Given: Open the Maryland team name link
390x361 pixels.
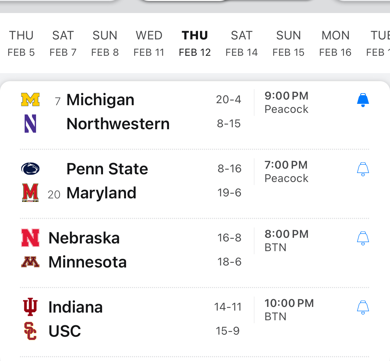Looking at the screenshot, I should (x=101, y=193).
